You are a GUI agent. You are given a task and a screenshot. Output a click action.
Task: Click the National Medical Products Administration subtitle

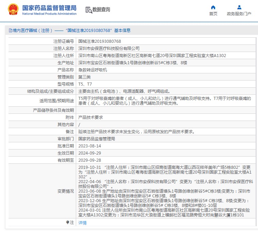point(49,14)
